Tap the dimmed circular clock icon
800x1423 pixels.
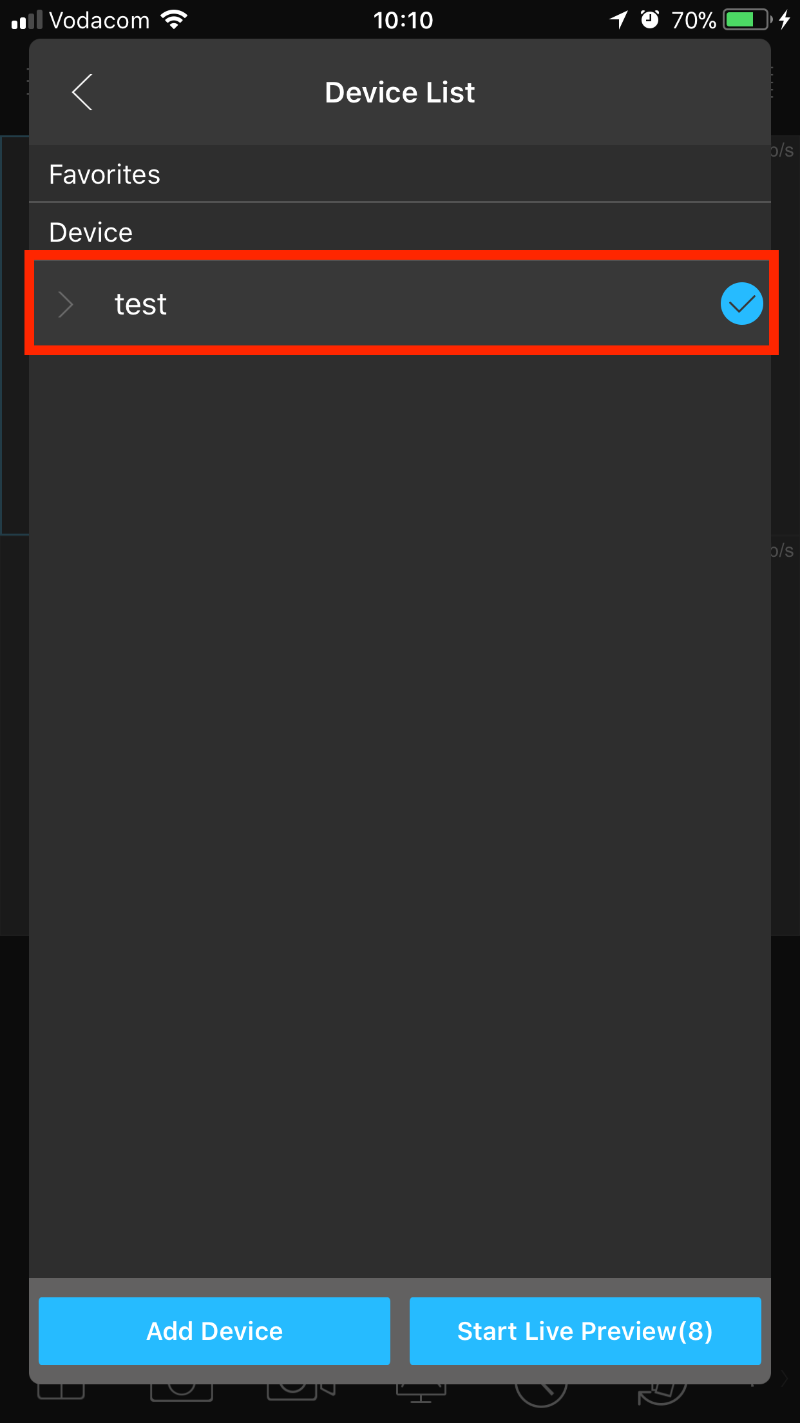(x=541, y=1395)
